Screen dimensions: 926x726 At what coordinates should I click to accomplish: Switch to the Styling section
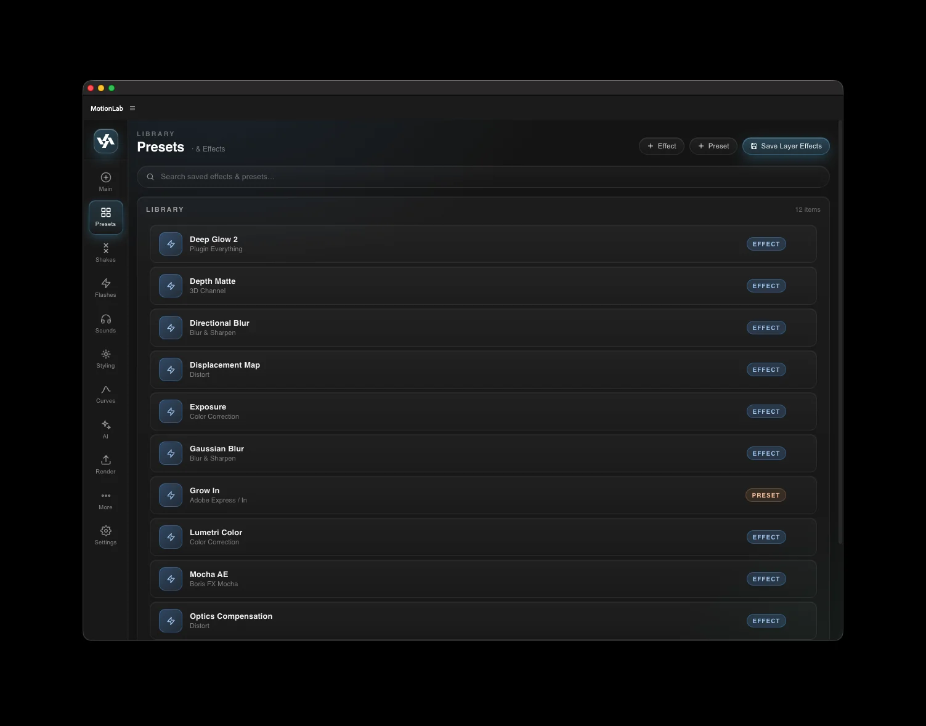(106, 358)
